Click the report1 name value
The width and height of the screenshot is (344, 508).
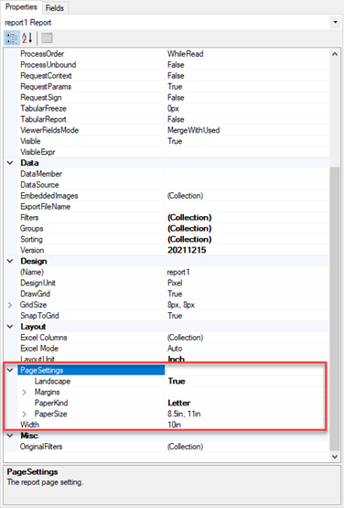tap(178, 272)
